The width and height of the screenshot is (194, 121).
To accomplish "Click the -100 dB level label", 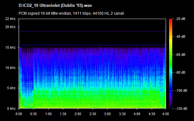I will [x=181, y=90].
